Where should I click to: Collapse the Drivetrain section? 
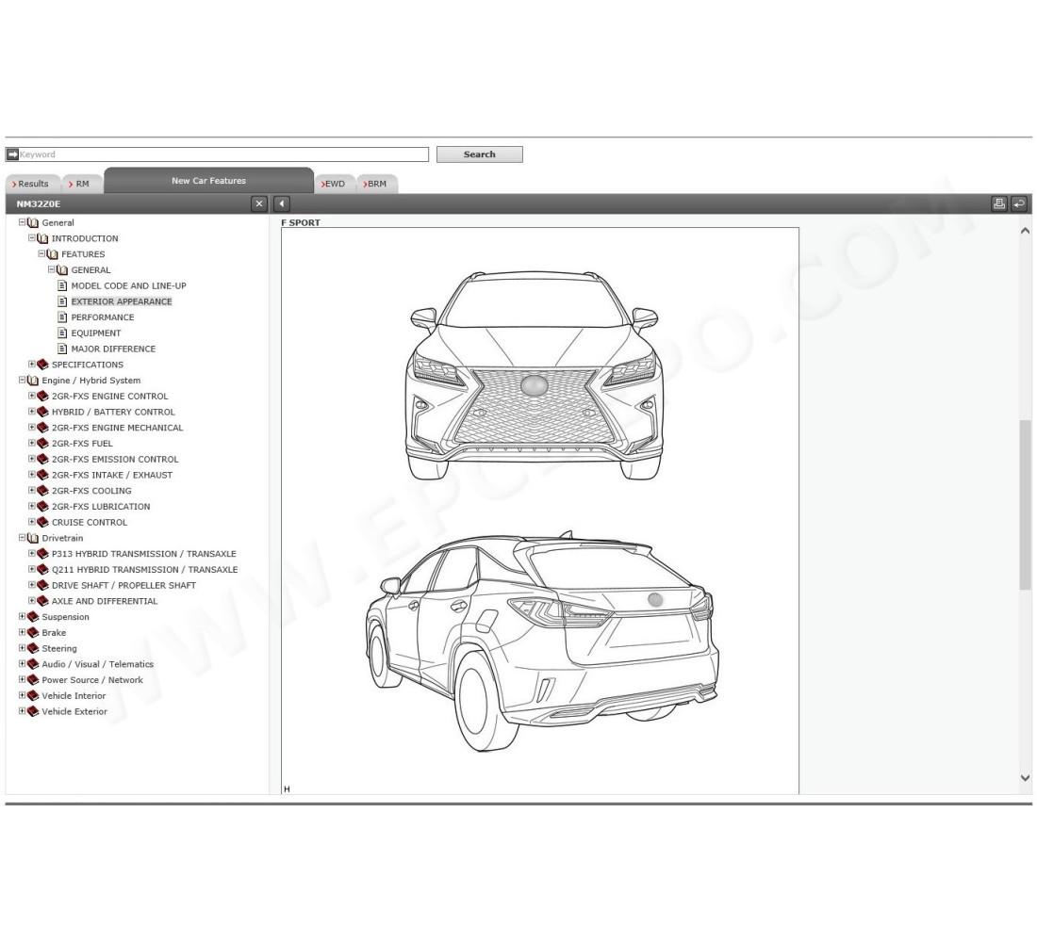pos(20,537)
